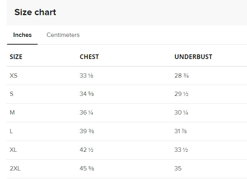Select the XS size row label

point(14,75)
